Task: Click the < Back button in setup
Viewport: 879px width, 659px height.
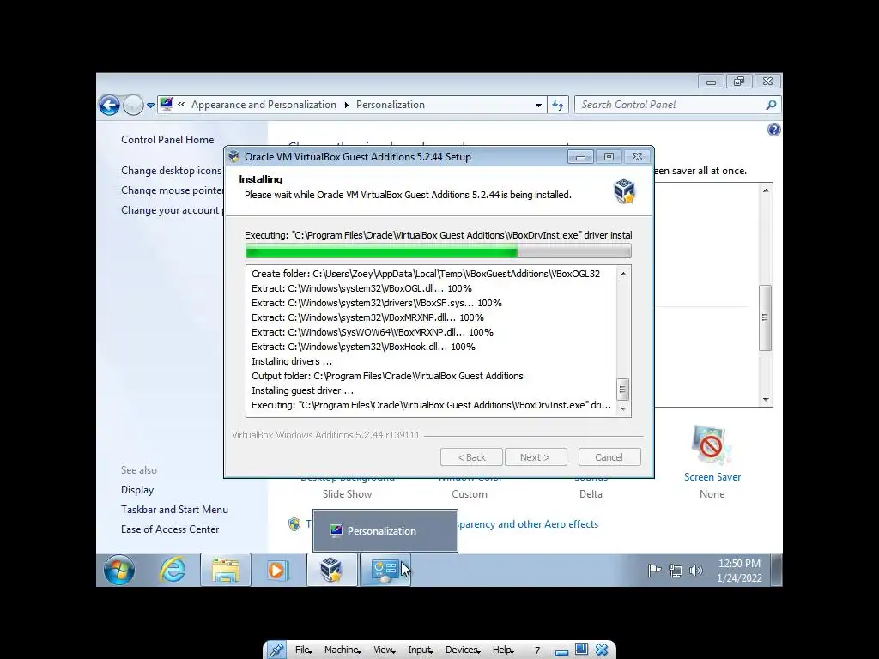Action: point(471,457)
